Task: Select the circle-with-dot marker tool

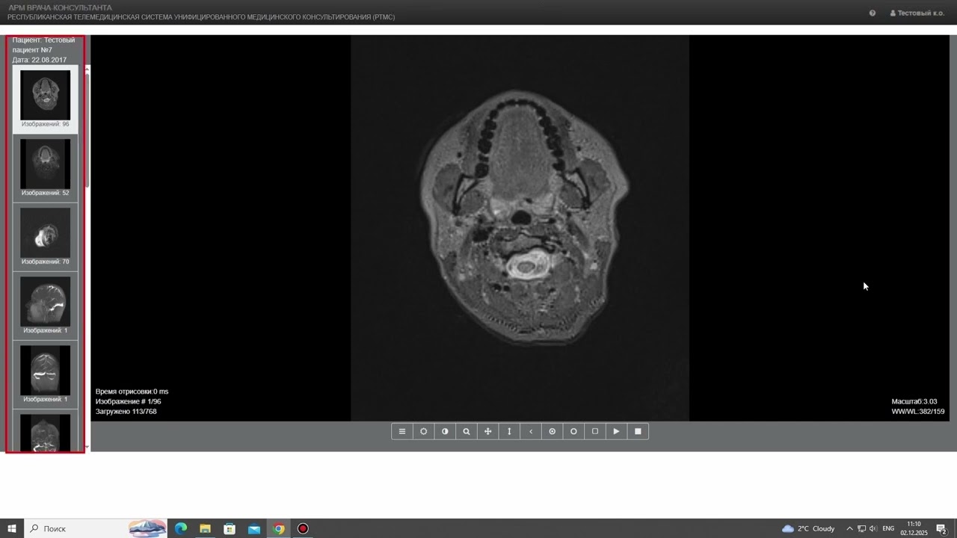Action: coord(552,431)
